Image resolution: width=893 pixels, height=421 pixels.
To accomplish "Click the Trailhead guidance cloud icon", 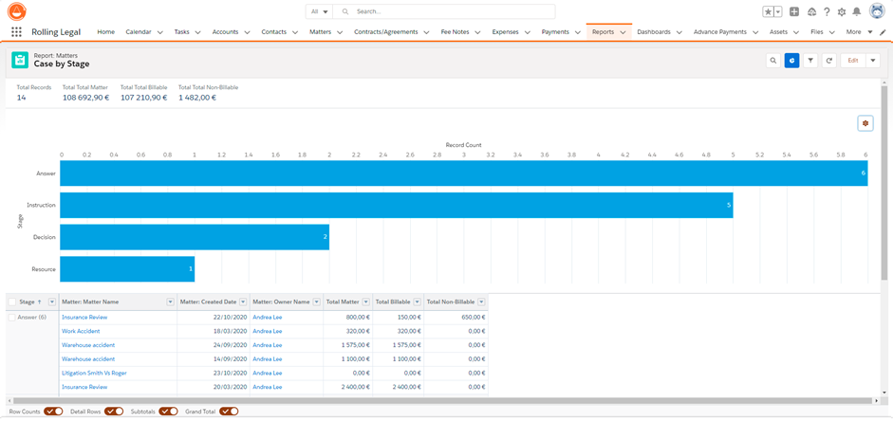I will click(811, 11).
